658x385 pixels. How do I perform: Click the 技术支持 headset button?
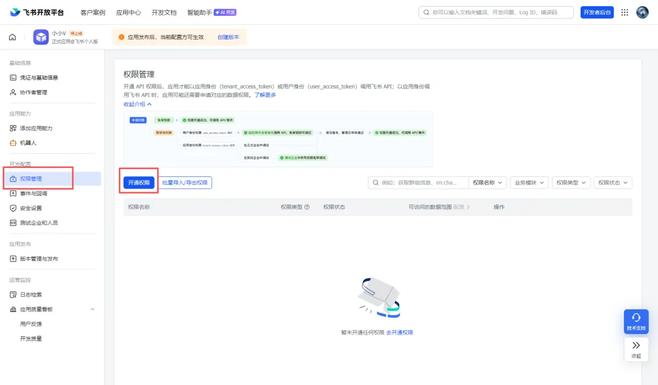coord(636,321)
